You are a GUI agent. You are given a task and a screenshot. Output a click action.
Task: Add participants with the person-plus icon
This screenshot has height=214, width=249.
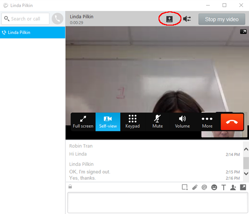[x=233, y=188]
